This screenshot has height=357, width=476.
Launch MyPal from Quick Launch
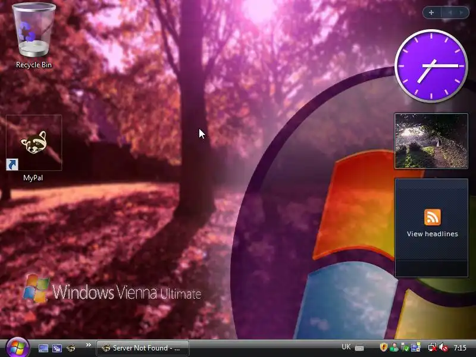coord(71,347)
